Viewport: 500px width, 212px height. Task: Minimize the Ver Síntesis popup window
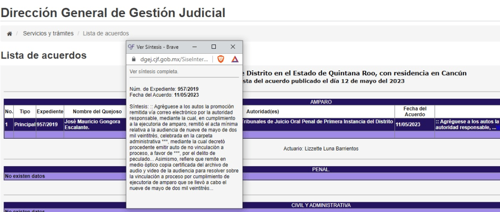(x=194, y=47)
